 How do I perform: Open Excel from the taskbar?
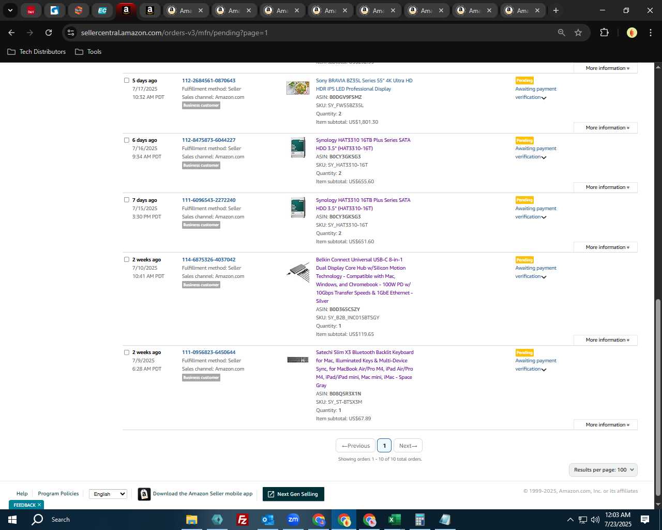pyautogui.click(x=394, y=520)
